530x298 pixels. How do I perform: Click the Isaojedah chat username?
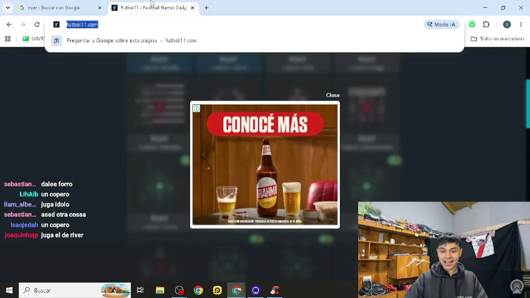coord(24,225)
